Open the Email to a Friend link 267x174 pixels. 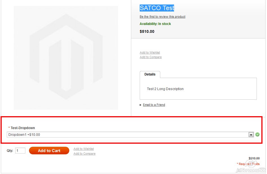[x=154, y=105]
